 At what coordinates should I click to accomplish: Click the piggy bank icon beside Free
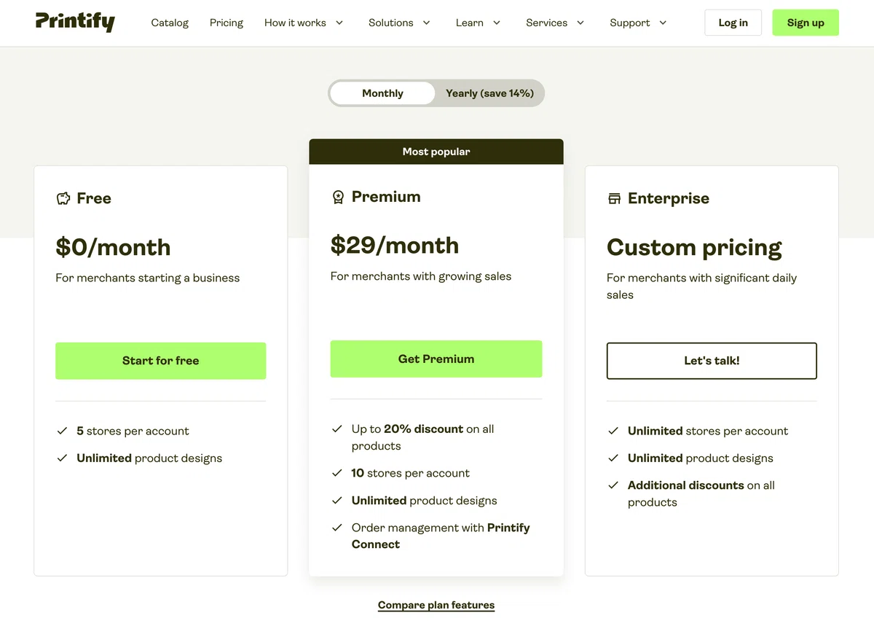63,198
